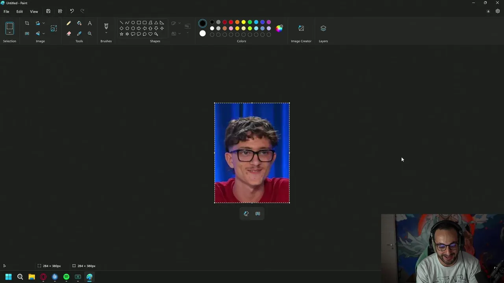Image resolution: width=504 pixels, height=283 pixels.
Task: Expand the Brushes dropdown chevron
Action: point(106,33)
